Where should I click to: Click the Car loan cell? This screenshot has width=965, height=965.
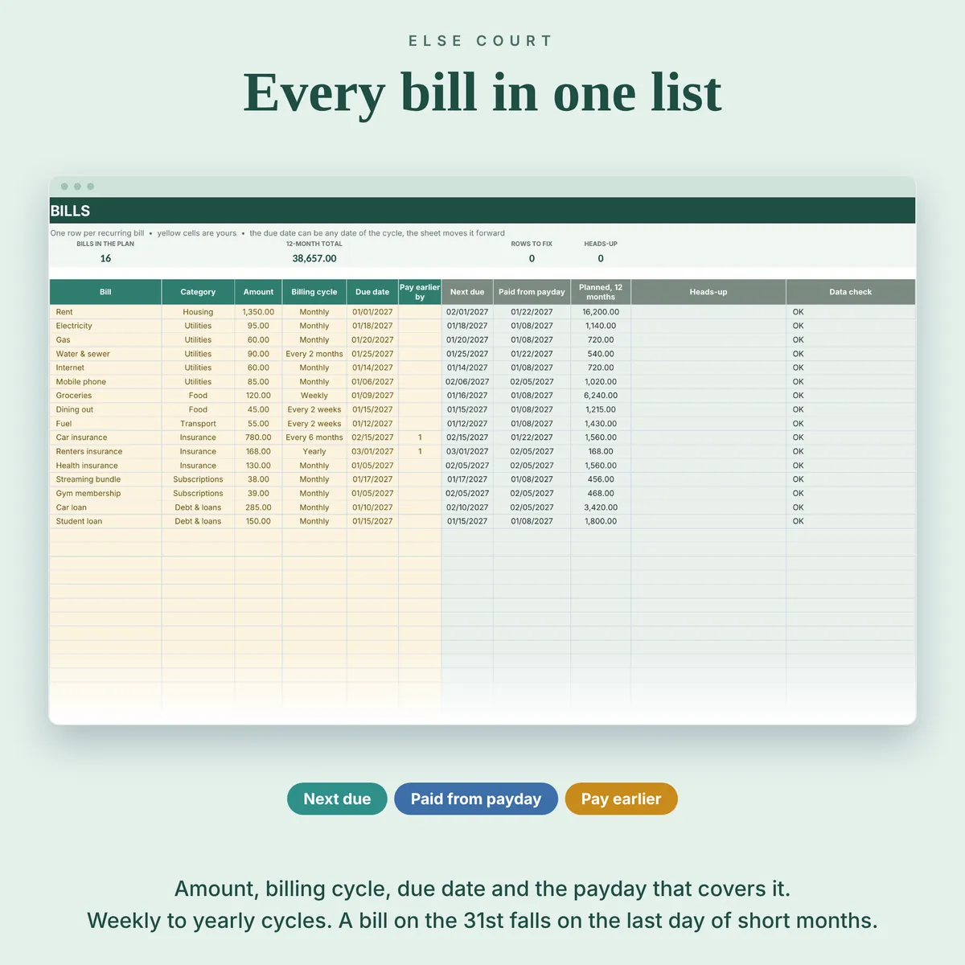coord(105,507)
